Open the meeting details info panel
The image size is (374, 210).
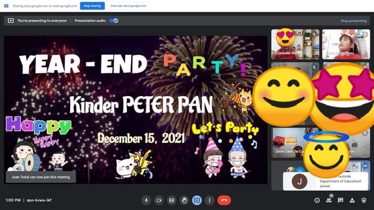(x=317, y=200)
